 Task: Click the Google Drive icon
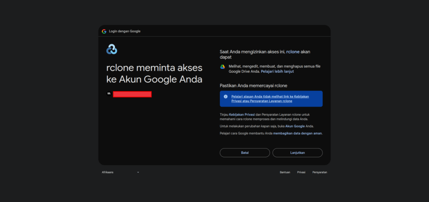pos(223,66)
